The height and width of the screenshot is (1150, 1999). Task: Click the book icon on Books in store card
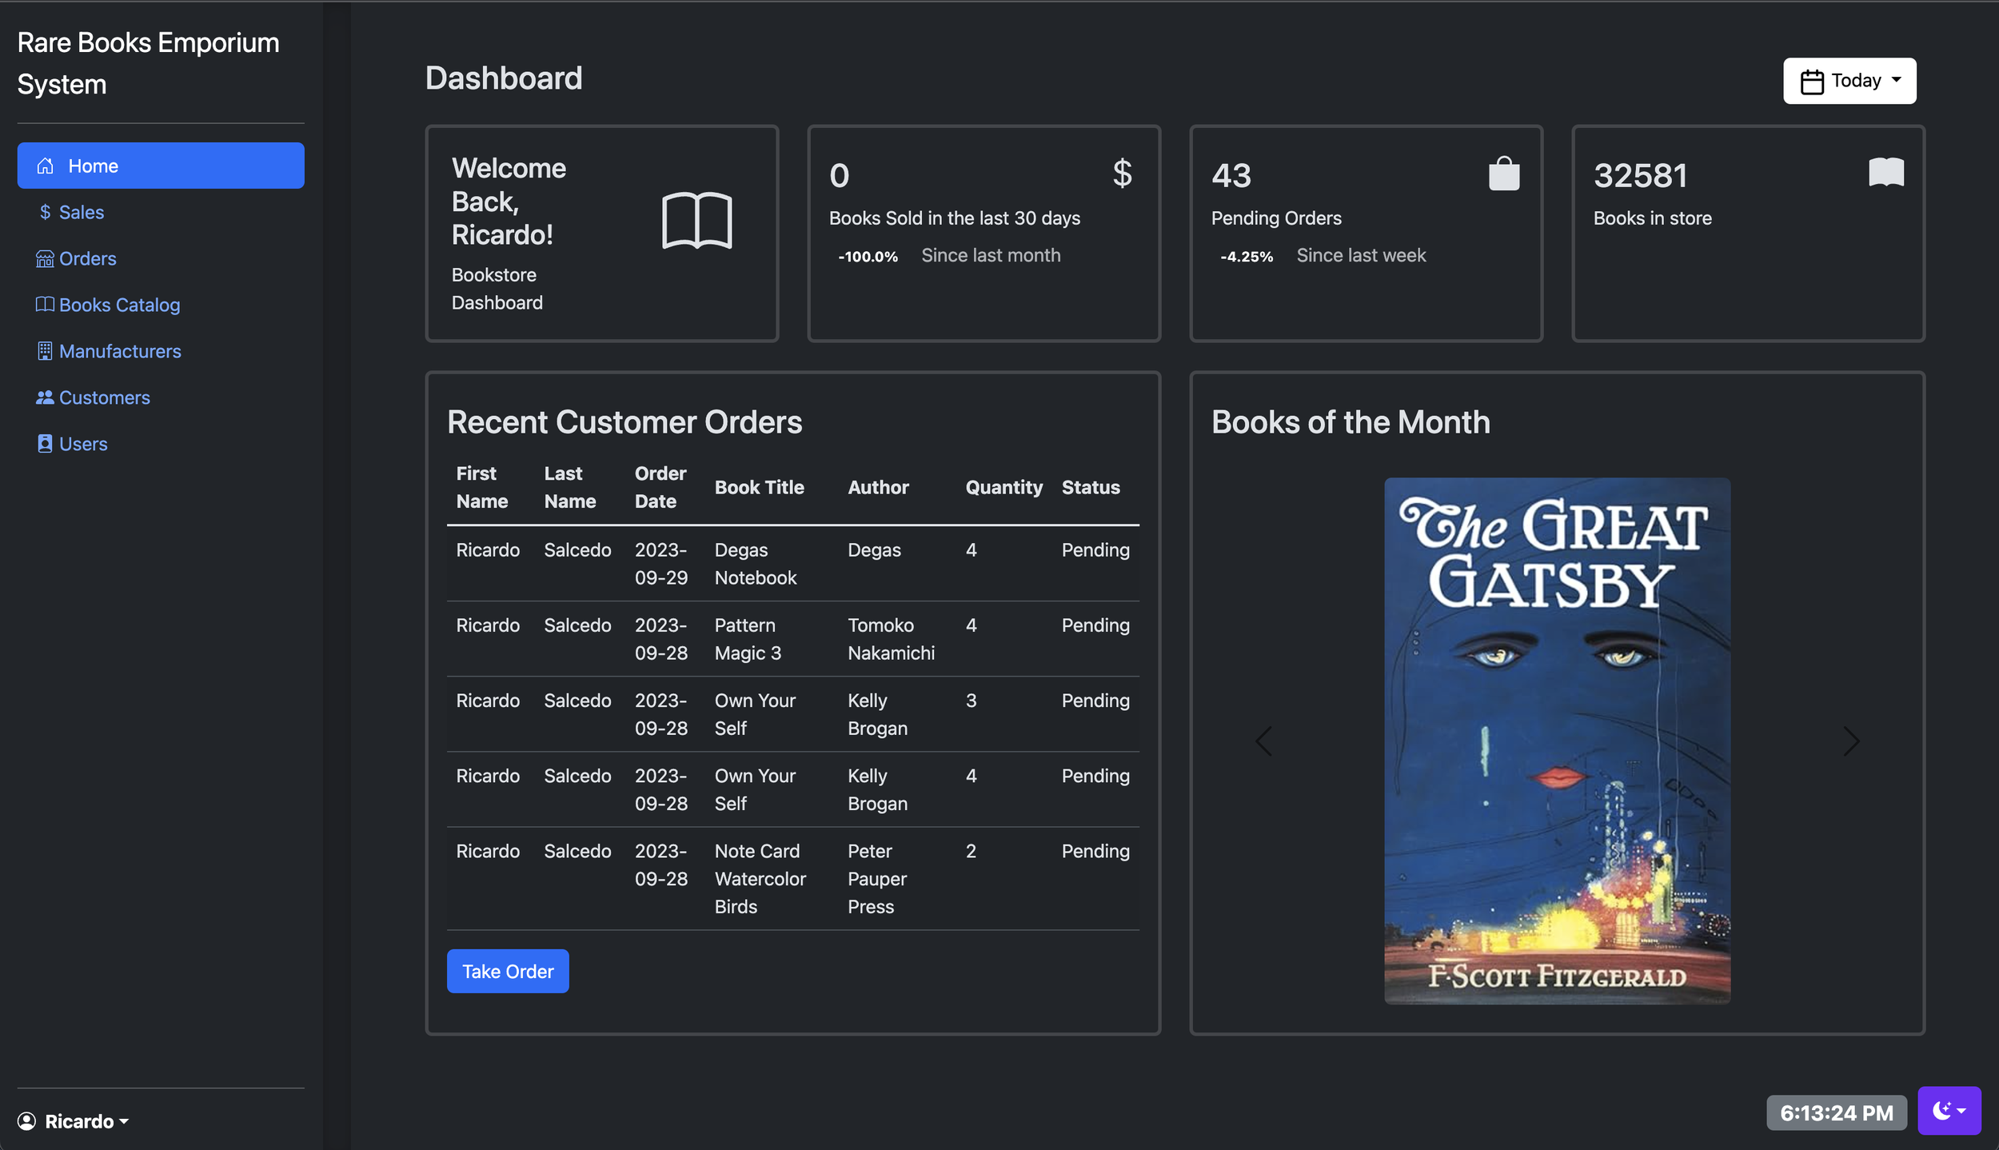(1885, 173)
